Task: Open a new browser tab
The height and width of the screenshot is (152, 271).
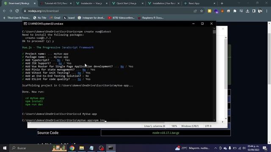Action: (x=222, y=3)
